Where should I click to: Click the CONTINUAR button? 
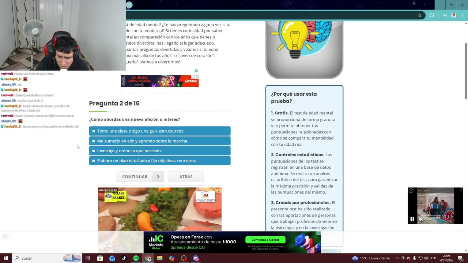click(135, 177)
